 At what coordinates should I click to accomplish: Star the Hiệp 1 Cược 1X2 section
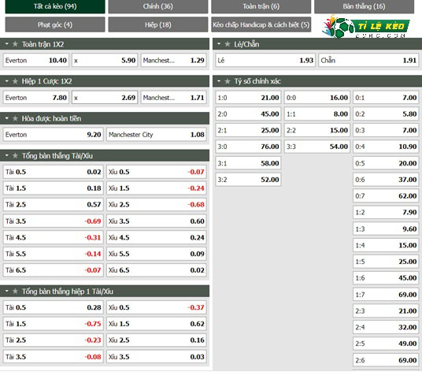[15, 81]
